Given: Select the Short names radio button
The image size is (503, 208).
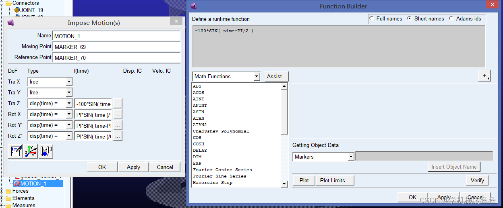Looking at the screenshot, I should (410, 19).
